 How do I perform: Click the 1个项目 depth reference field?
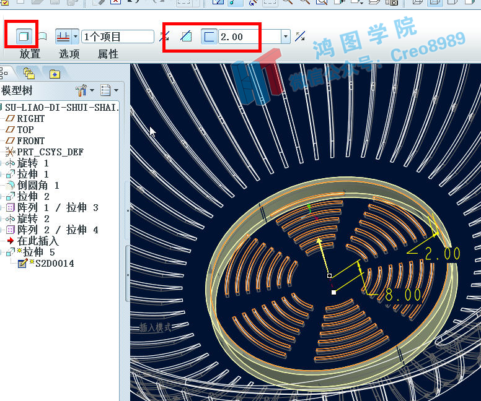click(117, 37)
